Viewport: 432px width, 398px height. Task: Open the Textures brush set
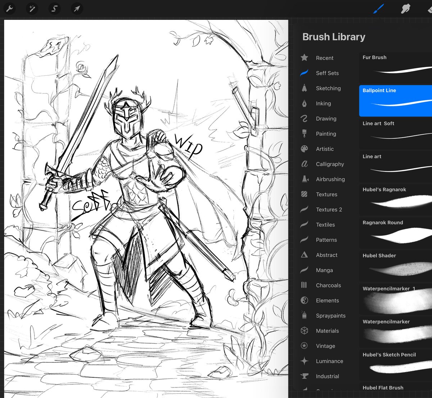(327, 194)
